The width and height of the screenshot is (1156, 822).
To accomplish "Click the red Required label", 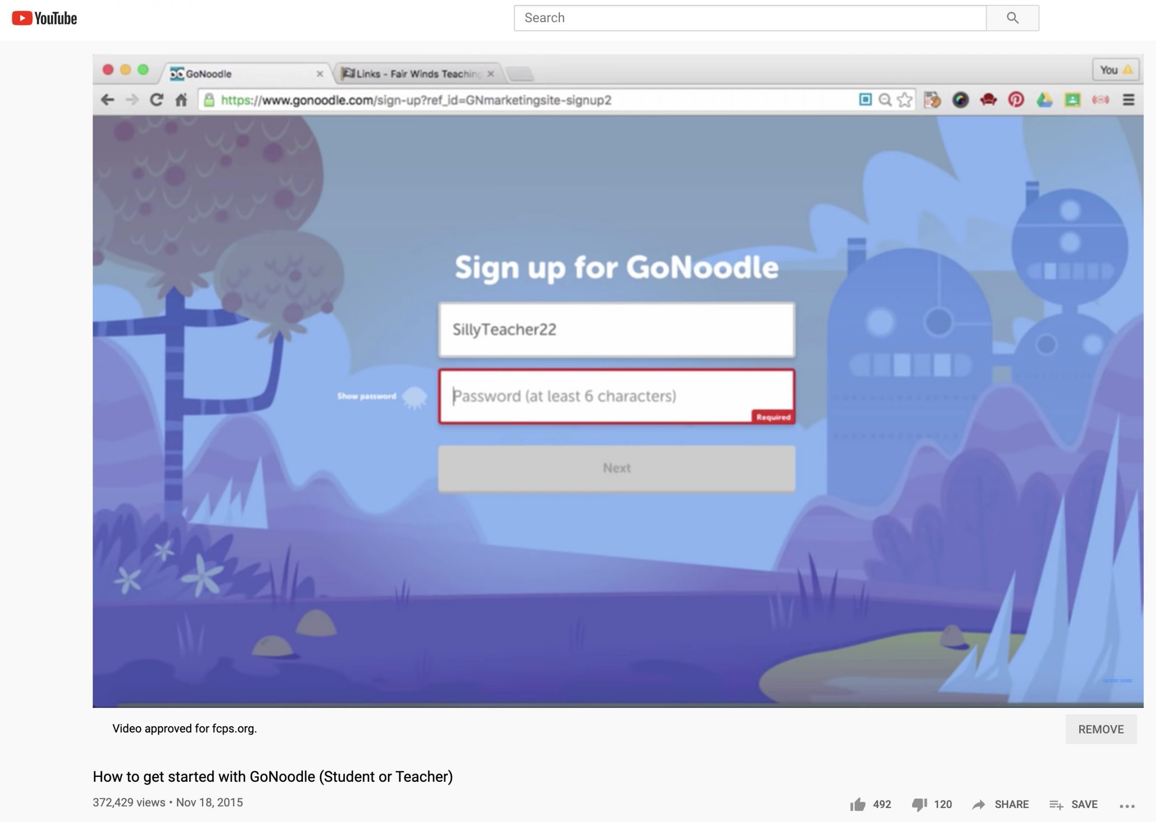I will pyautogui.click(x=773, y=417).
